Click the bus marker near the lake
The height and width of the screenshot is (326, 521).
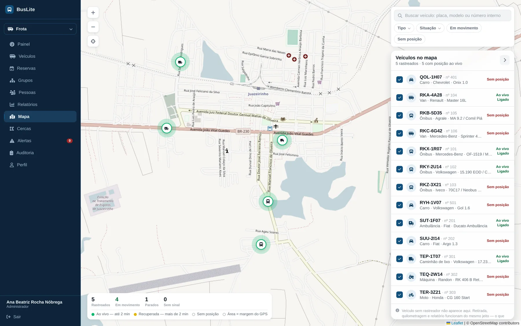coord(268,201)
